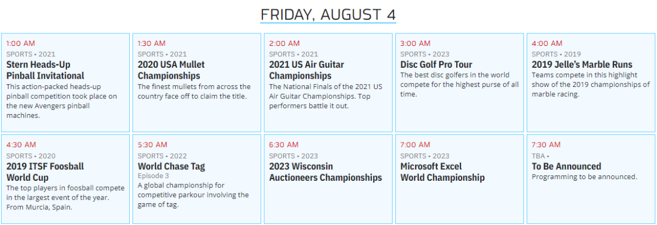The width and height of the screenshot is (657, 225).
Task: Click the Disc Golf Pro Tour title
Action: (x=436, y=64)
